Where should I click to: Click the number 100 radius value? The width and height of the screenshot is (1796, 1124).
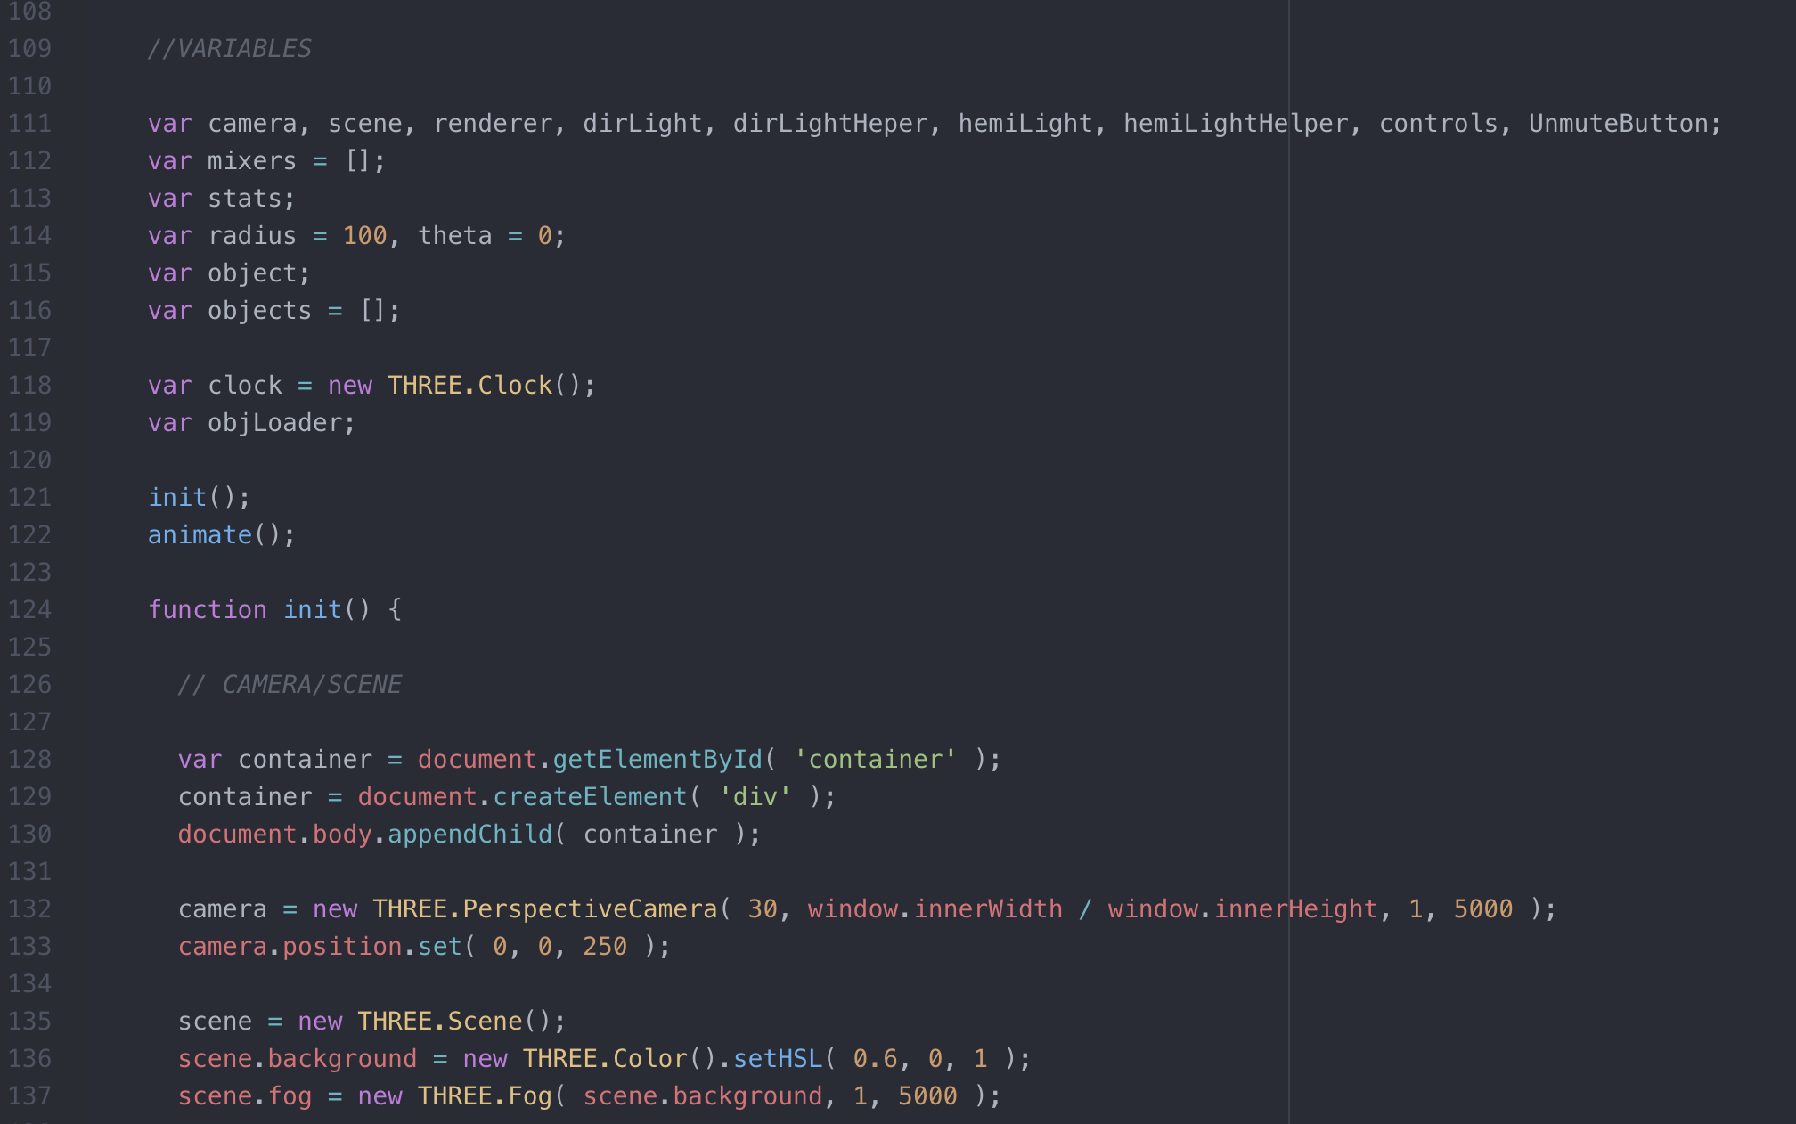(364, 236)
